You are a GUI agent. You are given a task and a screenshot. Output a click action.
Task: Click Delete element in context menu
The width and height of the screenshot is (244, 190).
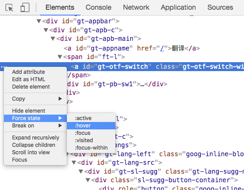[x=31, y=87]
